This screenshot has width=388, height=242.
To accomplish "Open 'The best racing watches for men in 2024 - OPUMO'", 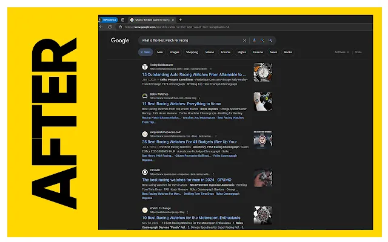I will tap(187, 180).
